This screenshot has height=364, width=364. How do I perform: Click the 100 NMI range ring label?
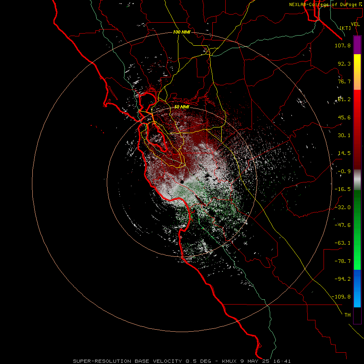tap(182, 32)
